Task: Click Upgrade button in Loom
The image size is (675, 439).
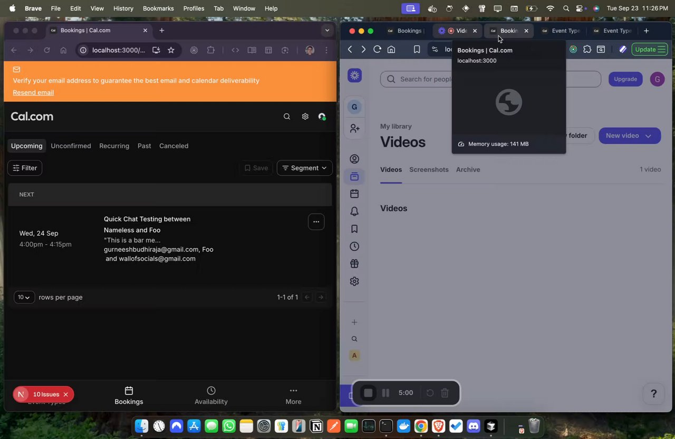Action: point(625,79)
